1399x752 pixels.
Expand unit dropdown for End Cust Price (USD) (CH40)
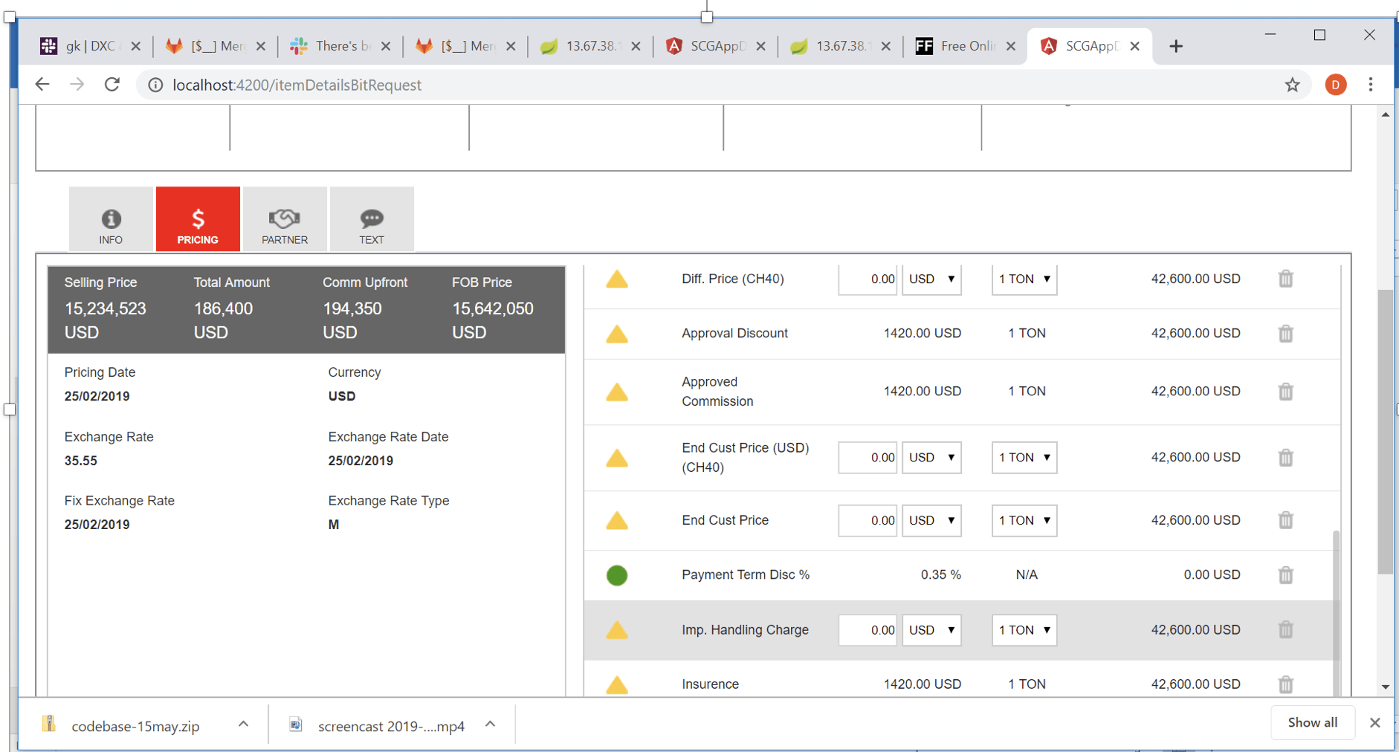pos(1024,458)
